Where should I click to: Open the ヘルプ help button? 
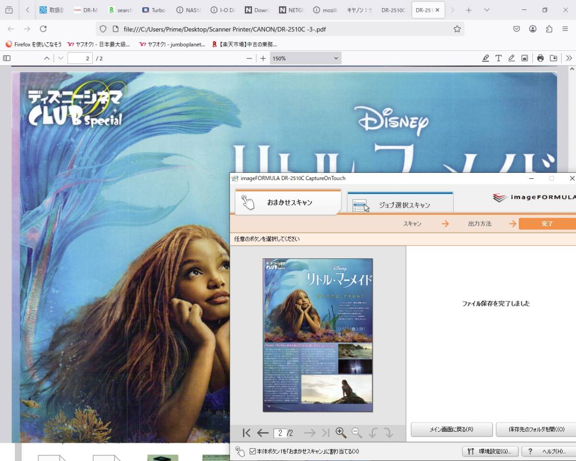(x=548, y=451)
